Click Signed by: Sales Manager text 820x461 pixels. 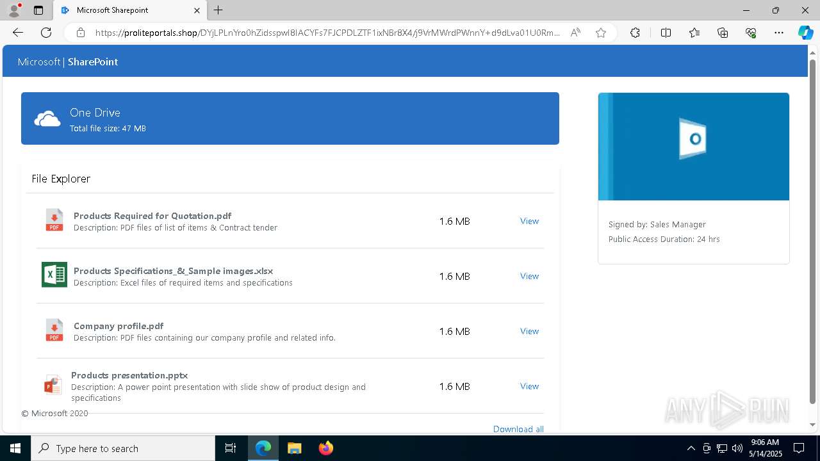tap(657, 225)
